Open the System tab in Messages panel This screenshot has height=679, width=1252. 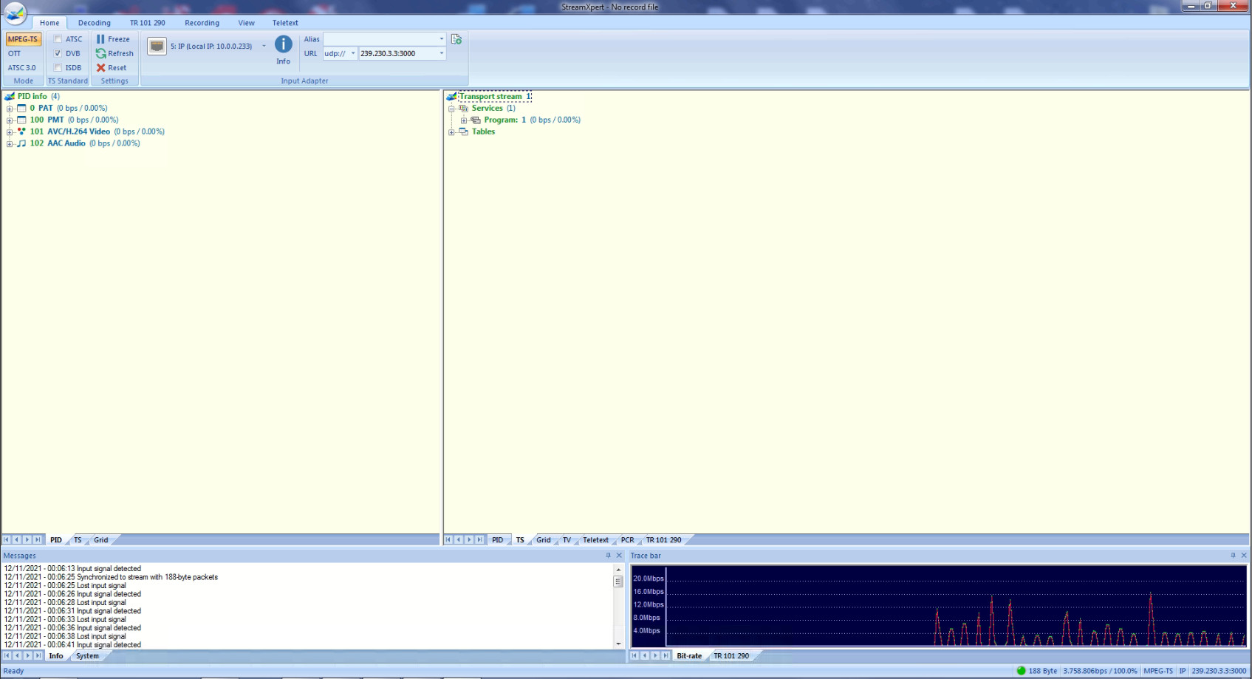(86, 656)
